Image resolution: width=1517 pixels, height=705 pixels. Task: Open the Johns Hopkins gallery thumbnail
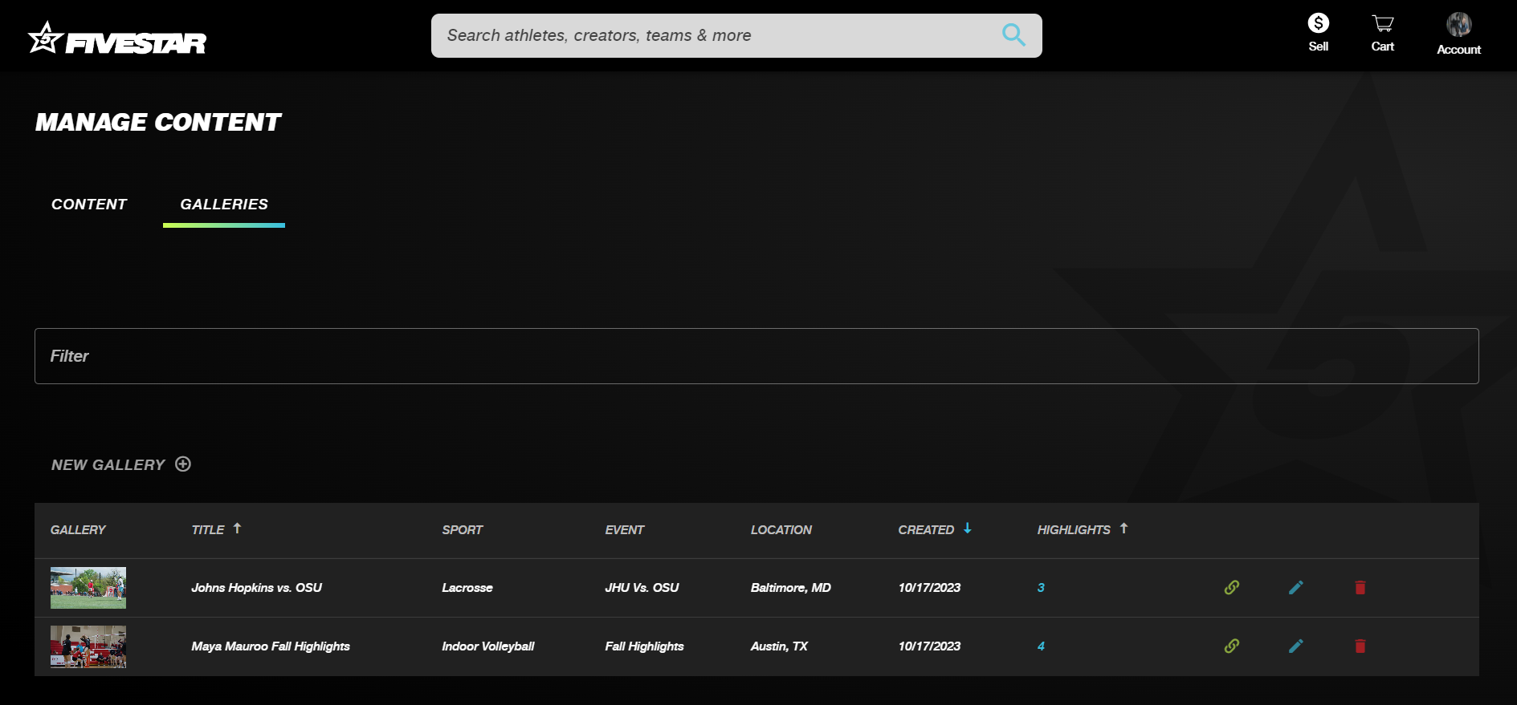point(88,588)
